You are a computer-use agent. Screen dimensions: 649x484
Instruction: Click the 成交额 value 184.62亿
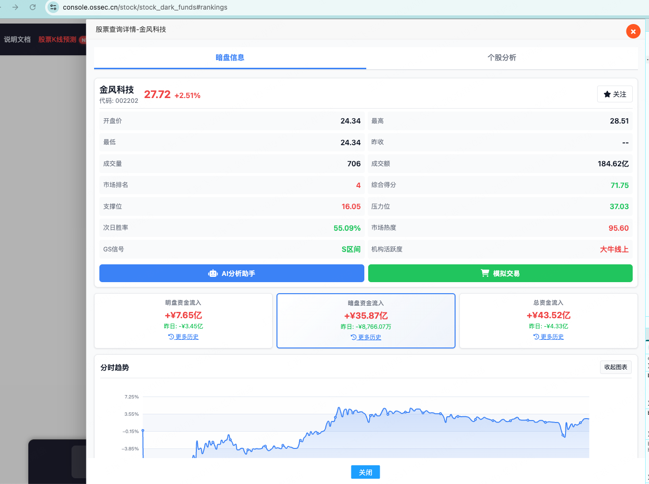[x=613, y=164]
